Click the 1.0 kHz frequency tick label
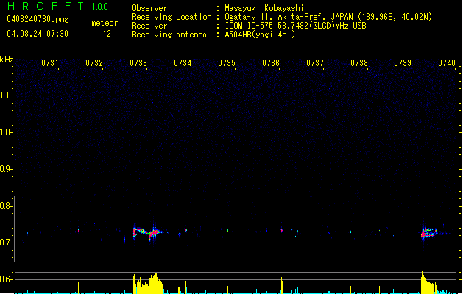Image resolution: width=463 pixels, height=294 pixels. coord(5,132)
